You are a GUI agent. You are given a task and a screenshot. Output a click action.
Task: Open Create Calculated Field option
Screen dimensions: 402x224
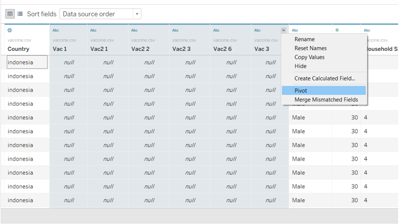pos(323,78)
